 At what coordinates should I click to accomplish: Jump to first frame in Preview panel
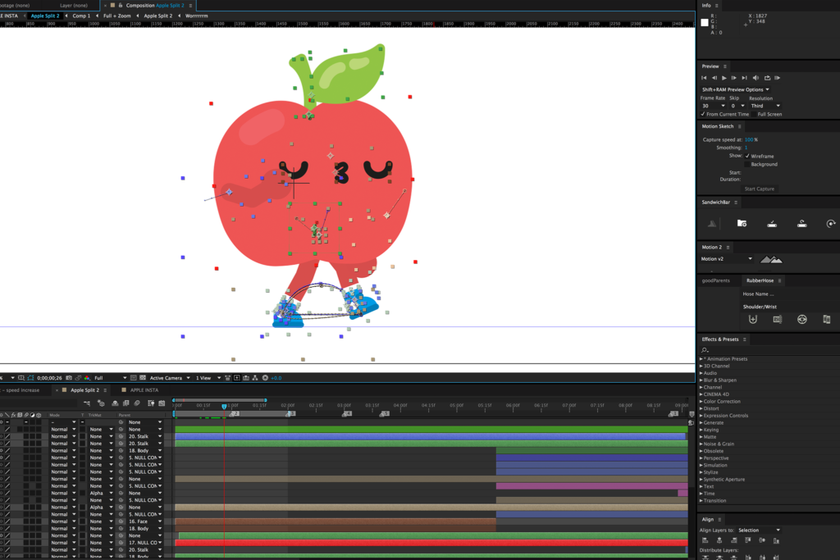pos(704,78)
